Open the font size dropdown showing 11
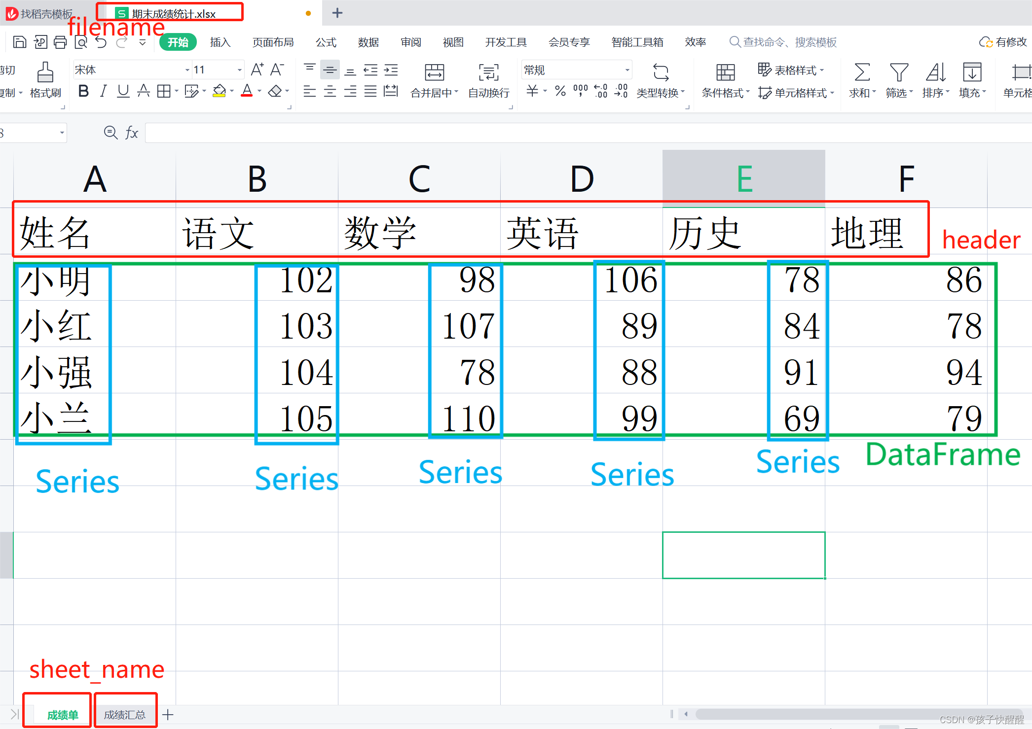 click(x=240, y=70)
